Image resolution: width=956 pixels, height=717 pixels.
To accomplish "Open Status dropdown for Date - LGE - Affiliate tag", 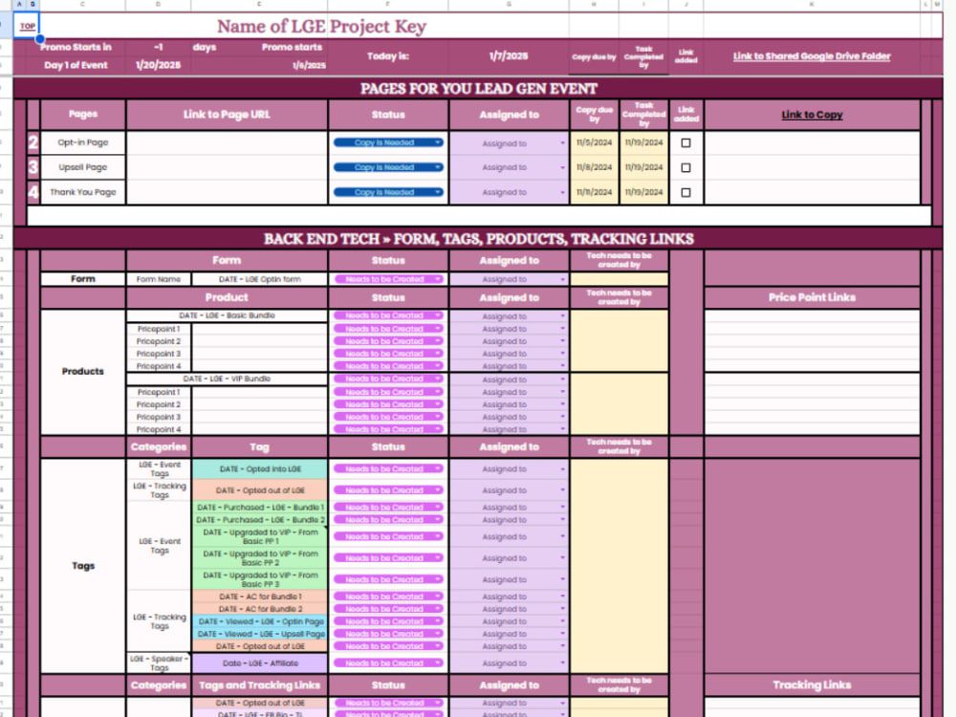I will 388,663.
